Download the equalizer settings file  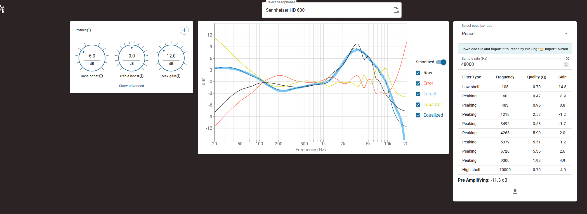click(515, 191)
